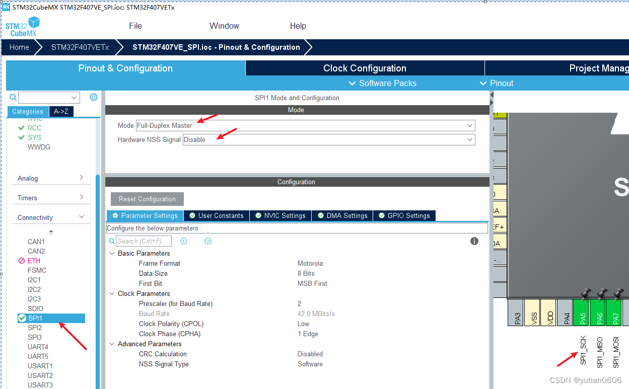629x389 pixels.
Task: Select USART1 in the peripheral list
Action: point(40,366)
